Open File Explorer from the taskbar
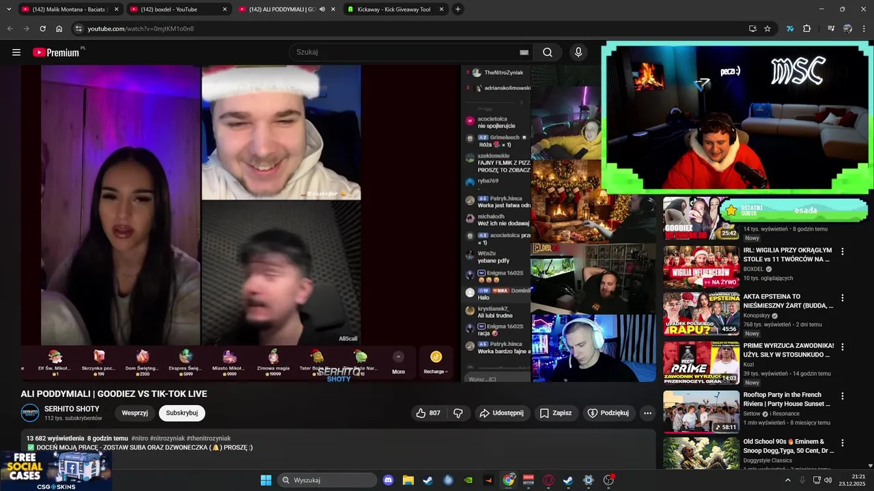The image size is (874, 491). [x=408, y=480]
